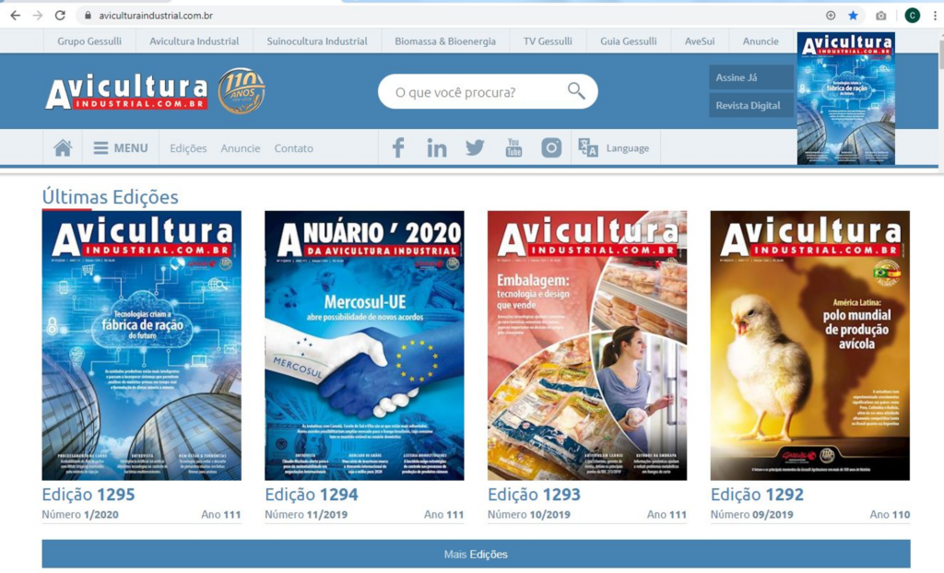Open the TV Gessulli menu item
Viewport: 944px width, 573px height.
click(x=548, y=41)
